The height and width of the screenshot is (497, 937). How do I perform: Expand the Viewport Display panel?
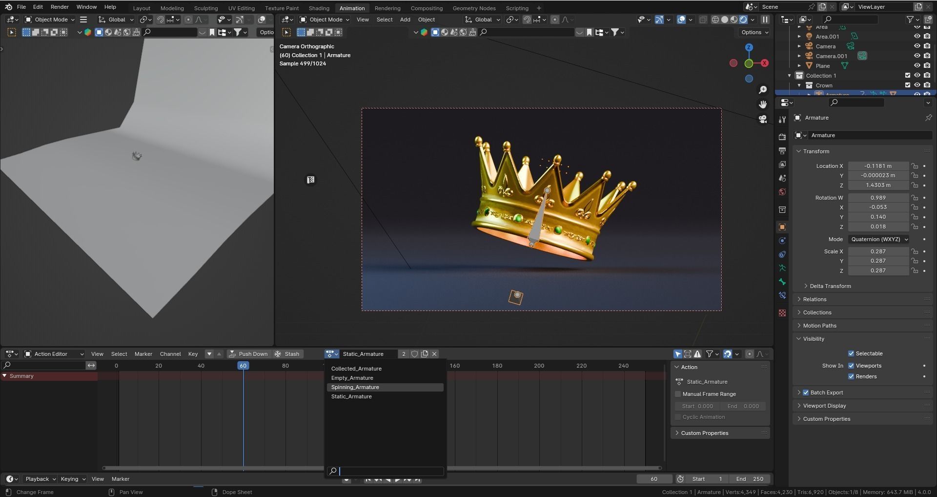coord(824,406)
